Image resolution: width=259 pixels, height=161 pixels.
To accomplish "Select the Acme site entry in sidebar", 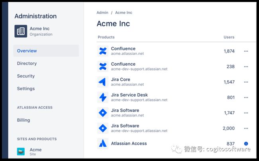I will pos(36,151).
